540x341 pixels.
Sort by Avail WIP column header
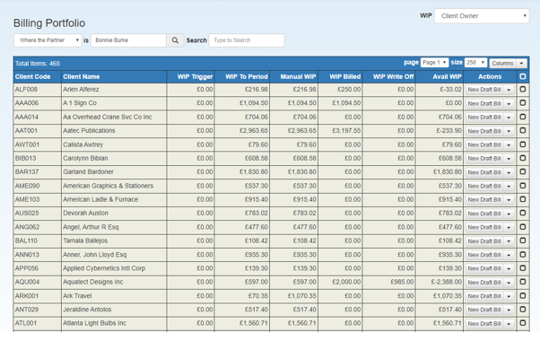point(447,76)
